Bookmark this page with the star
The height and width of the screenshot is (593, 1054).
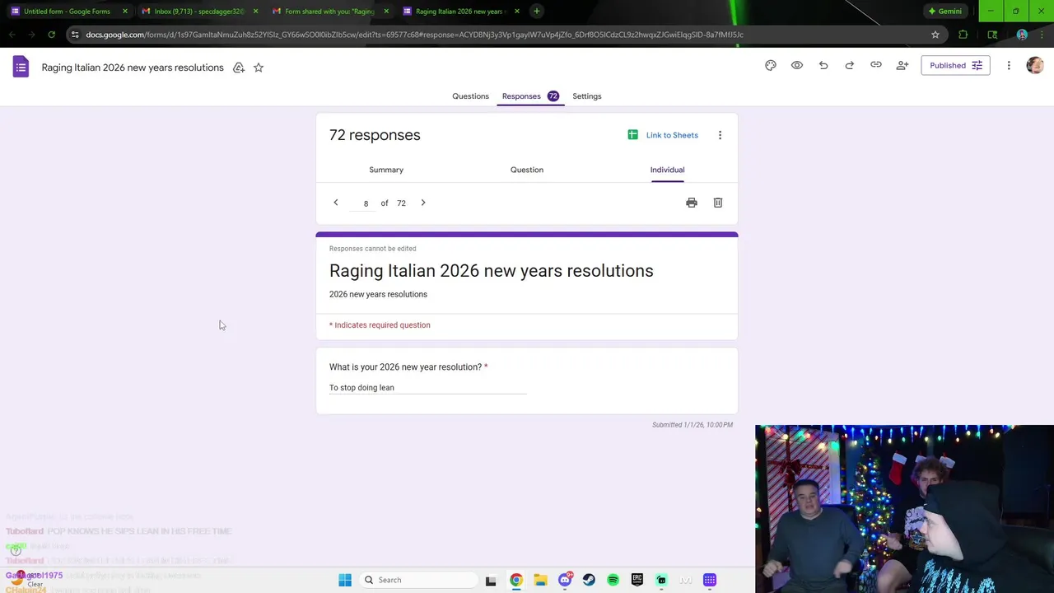(935, 35)
